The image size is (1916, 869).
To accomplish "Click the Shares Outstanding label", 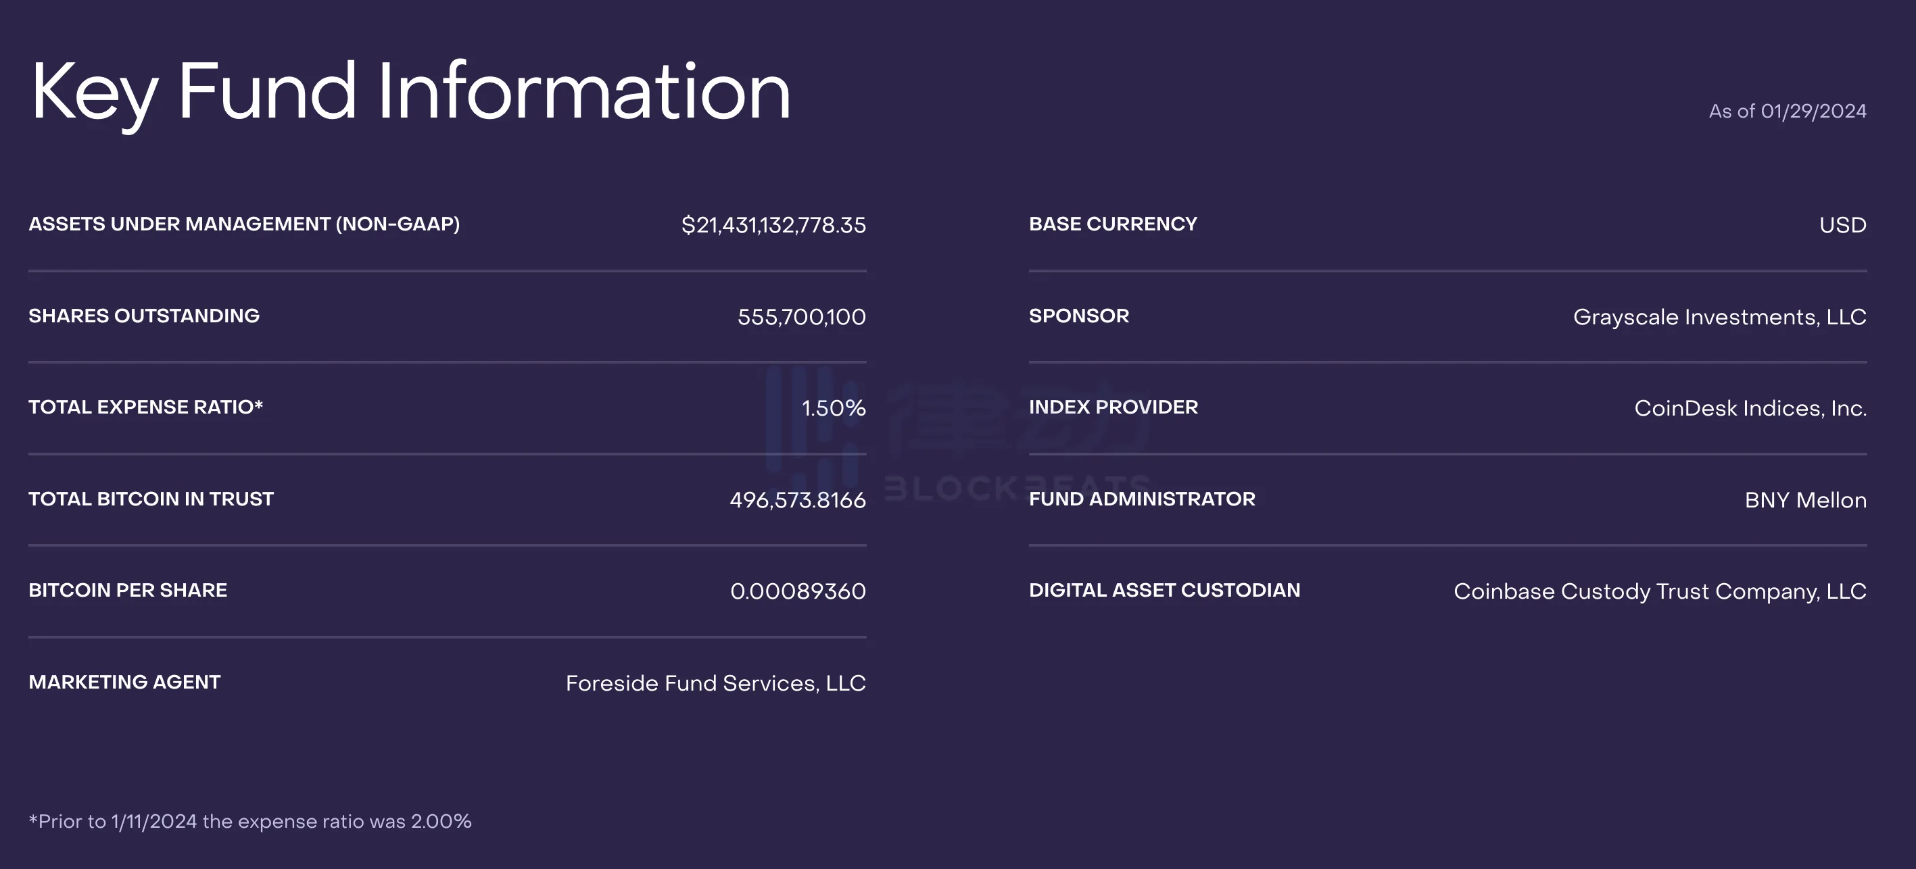I will (143, 315).
